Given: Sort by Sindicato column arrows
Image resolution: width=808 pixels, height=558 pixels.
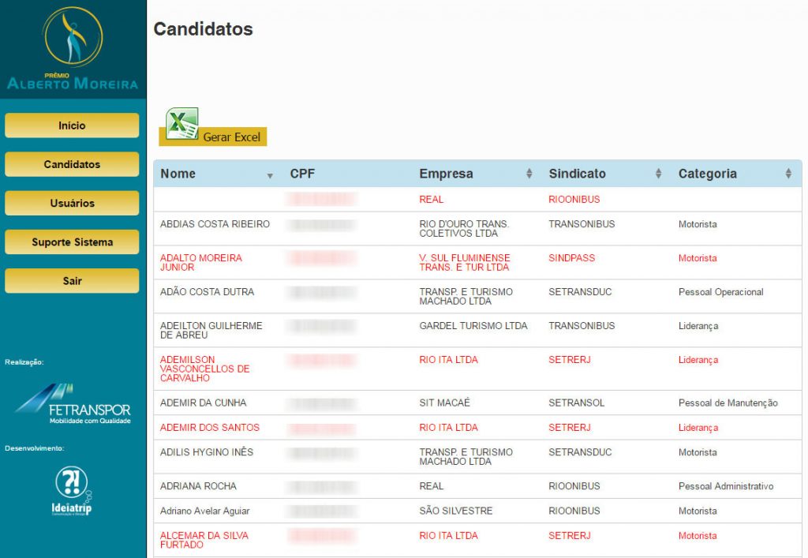Looking at the screenshot, I should 658,174.
